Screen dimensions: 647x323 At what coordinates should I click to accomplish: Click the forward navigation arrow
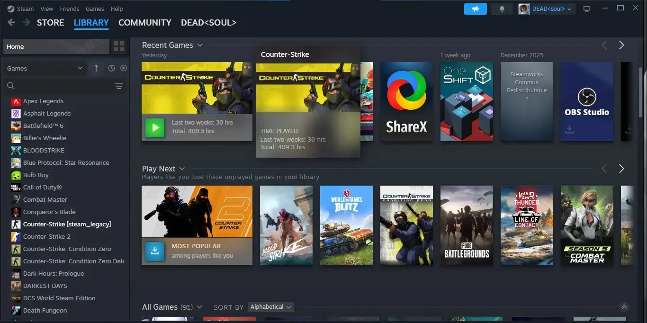coord(26,22)
